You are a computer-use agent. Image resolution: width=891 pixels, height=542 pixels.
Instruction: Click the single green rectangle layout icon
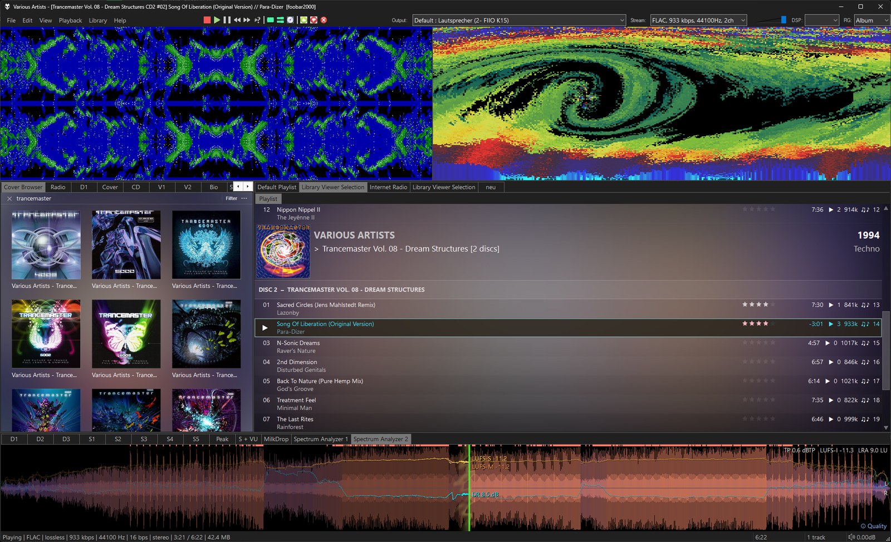click(x=270, y=20)
